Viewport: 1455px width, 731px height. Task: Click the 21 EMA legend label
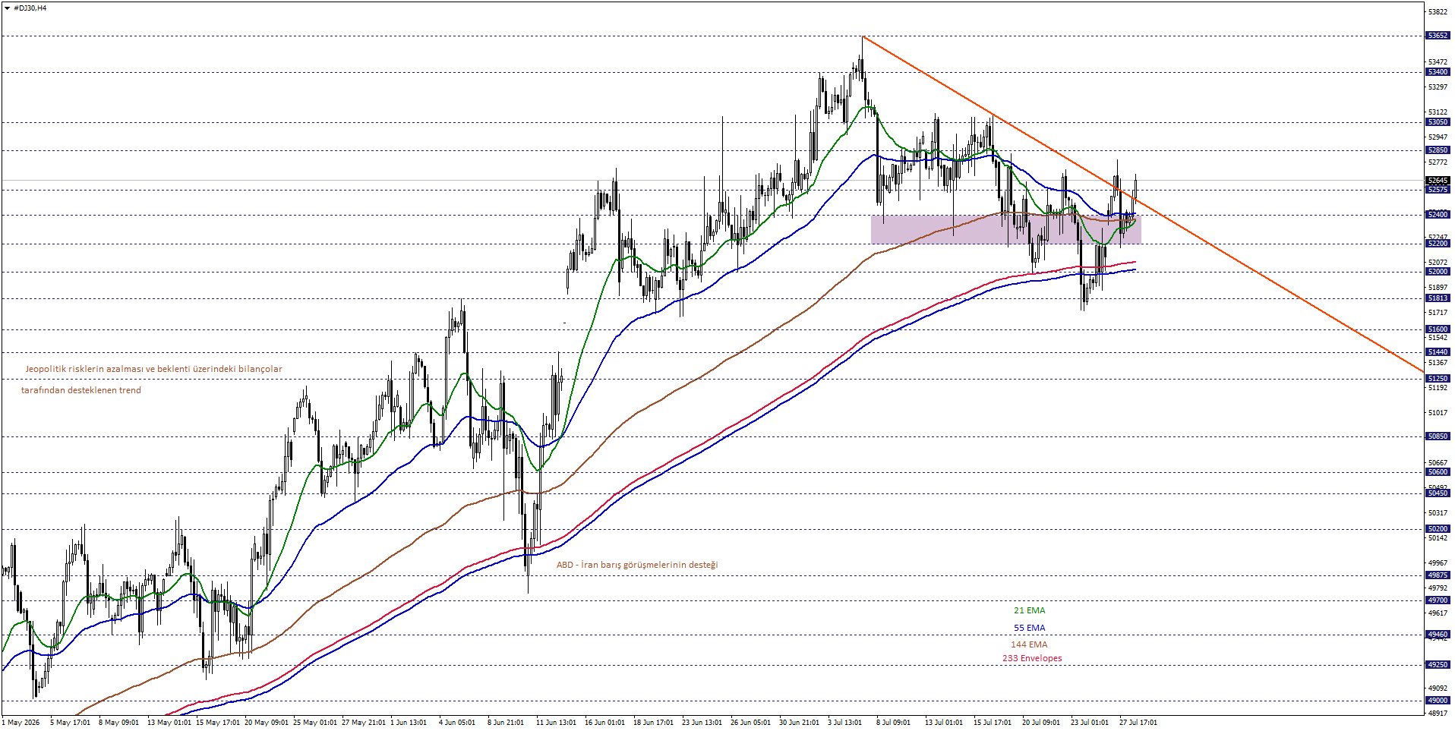tap(1029, 610)
